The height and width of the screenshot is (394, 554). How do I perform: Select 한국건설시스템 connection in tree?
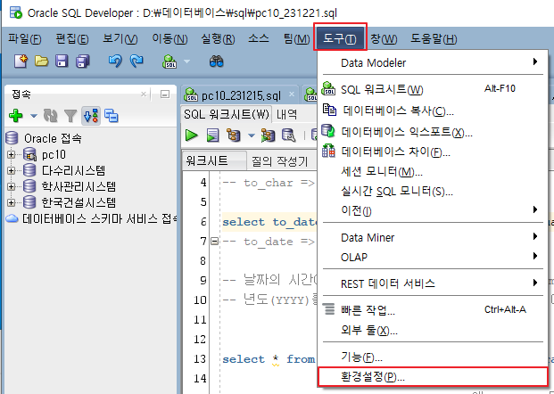click(79, 202)
